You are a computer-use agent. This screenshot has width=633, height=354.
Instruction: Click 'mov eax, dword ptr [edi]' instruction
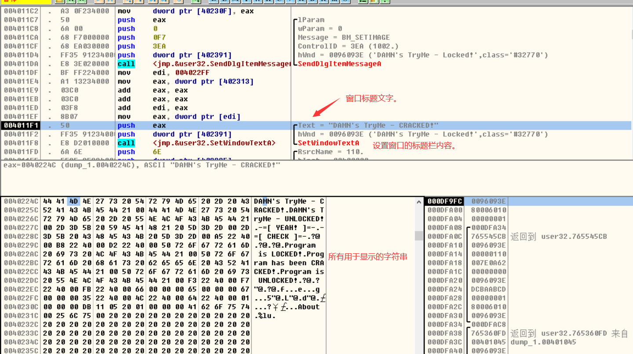179,117
